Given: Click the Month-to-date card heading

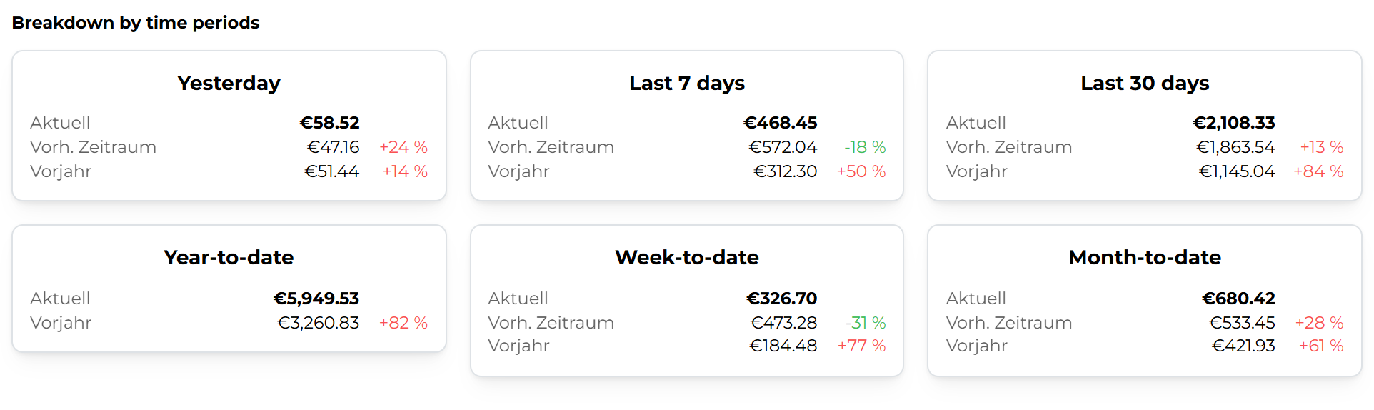Looking at the screenshot, I should (1144, 257).
